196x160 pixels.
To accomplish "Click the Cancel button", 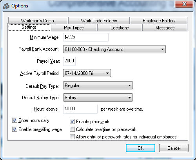I will point(174,148).
